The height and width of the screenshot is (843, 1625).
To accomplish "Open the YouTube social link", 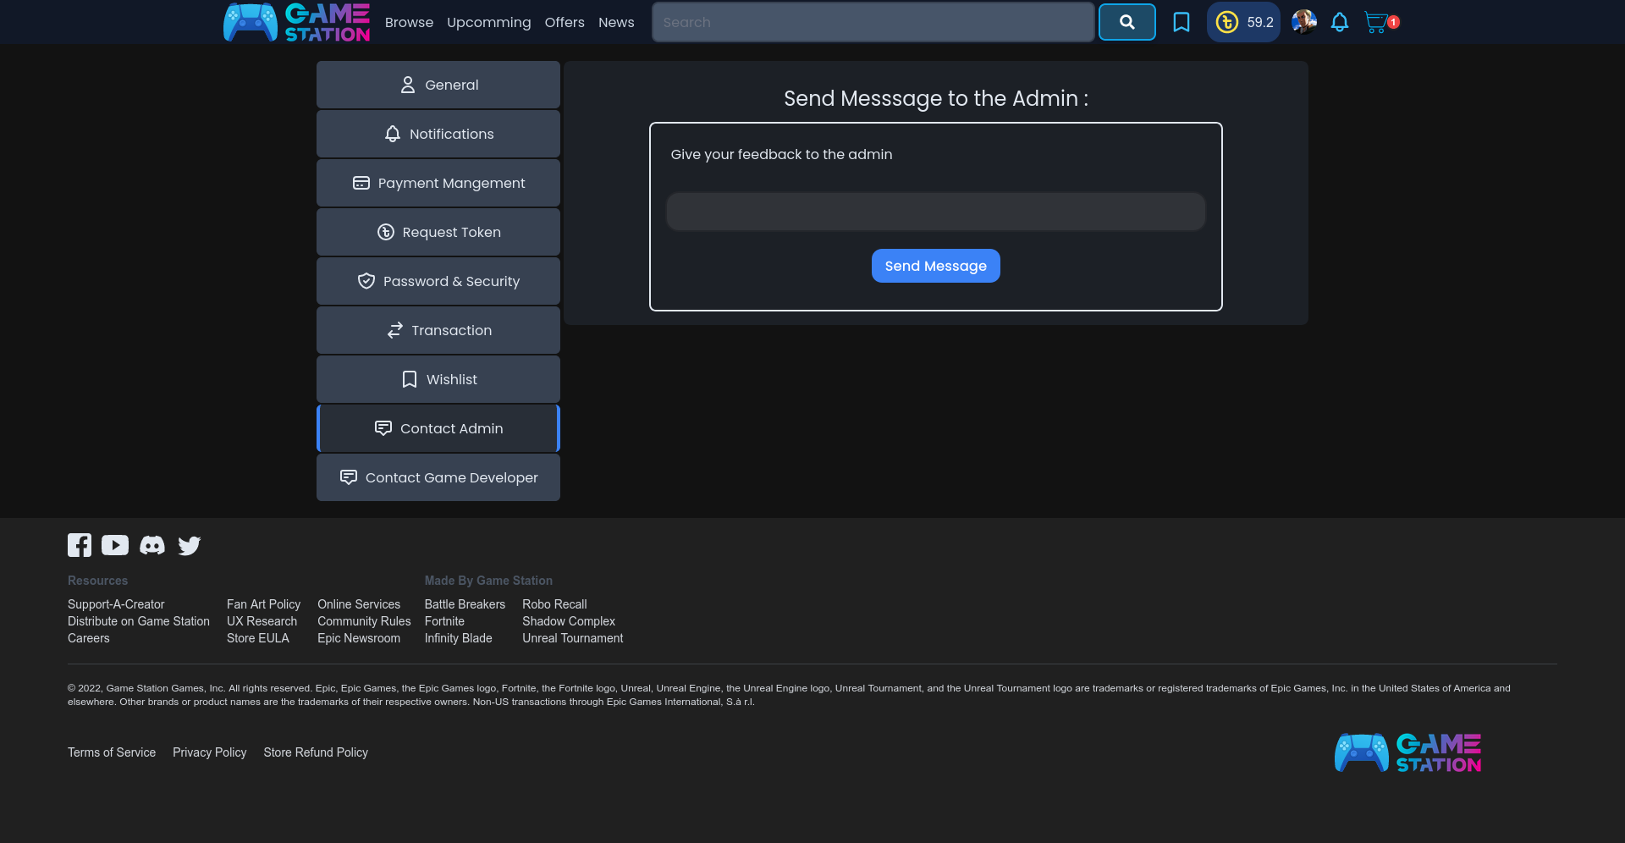I will tap(115, 545).
